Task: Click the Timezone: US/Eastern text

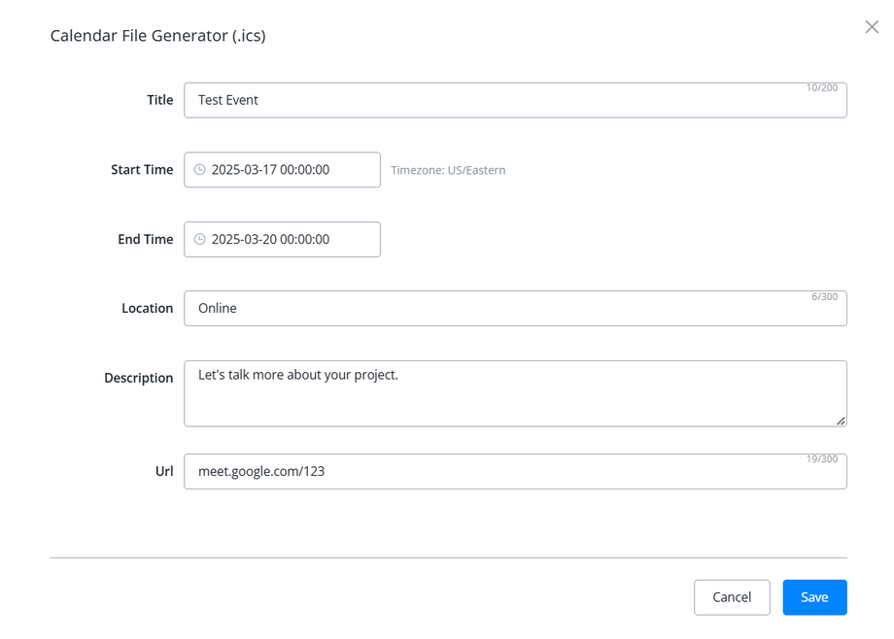Action: [448, 170]
